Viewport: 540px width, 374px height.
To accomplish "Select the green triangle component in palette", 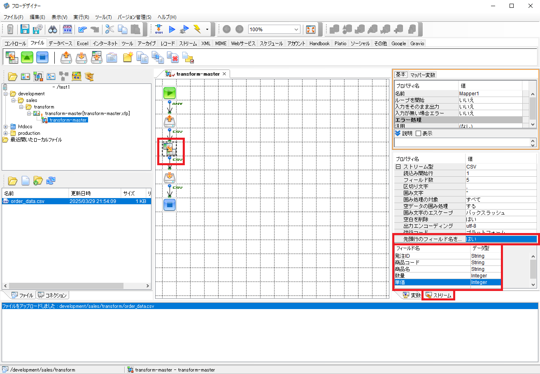I will point(27,58).
